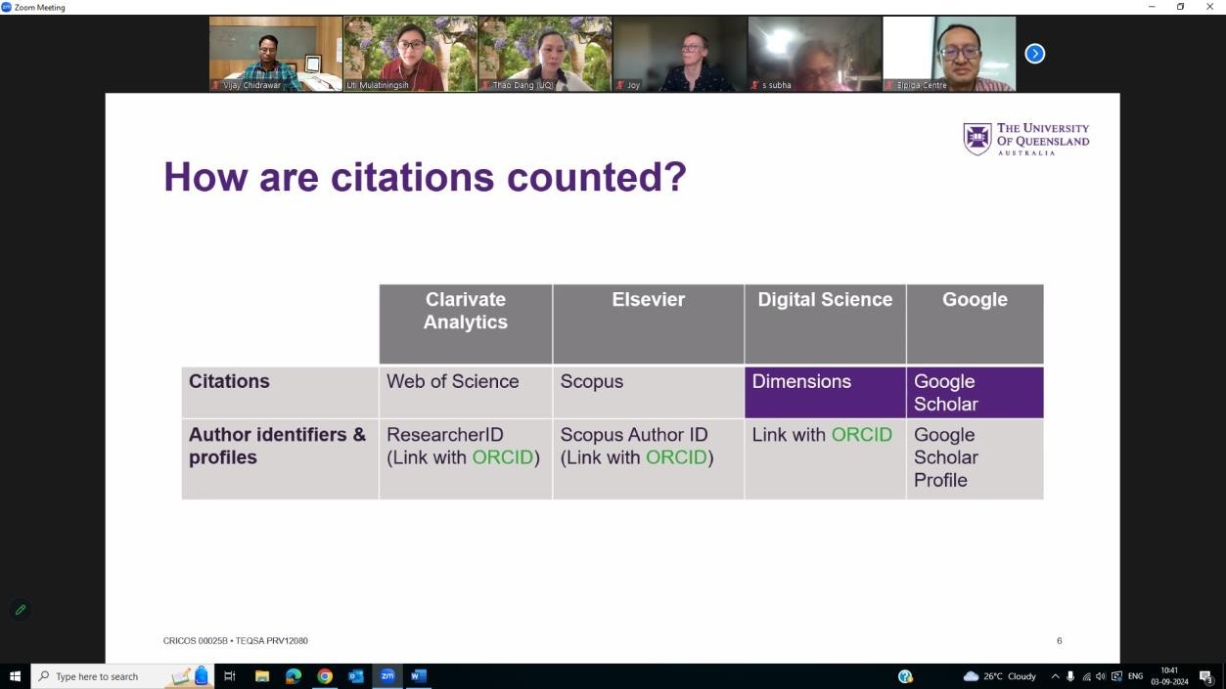Click the 'Google Scholar Profile' cell
1226x689 pixels.
click(975, 458)
